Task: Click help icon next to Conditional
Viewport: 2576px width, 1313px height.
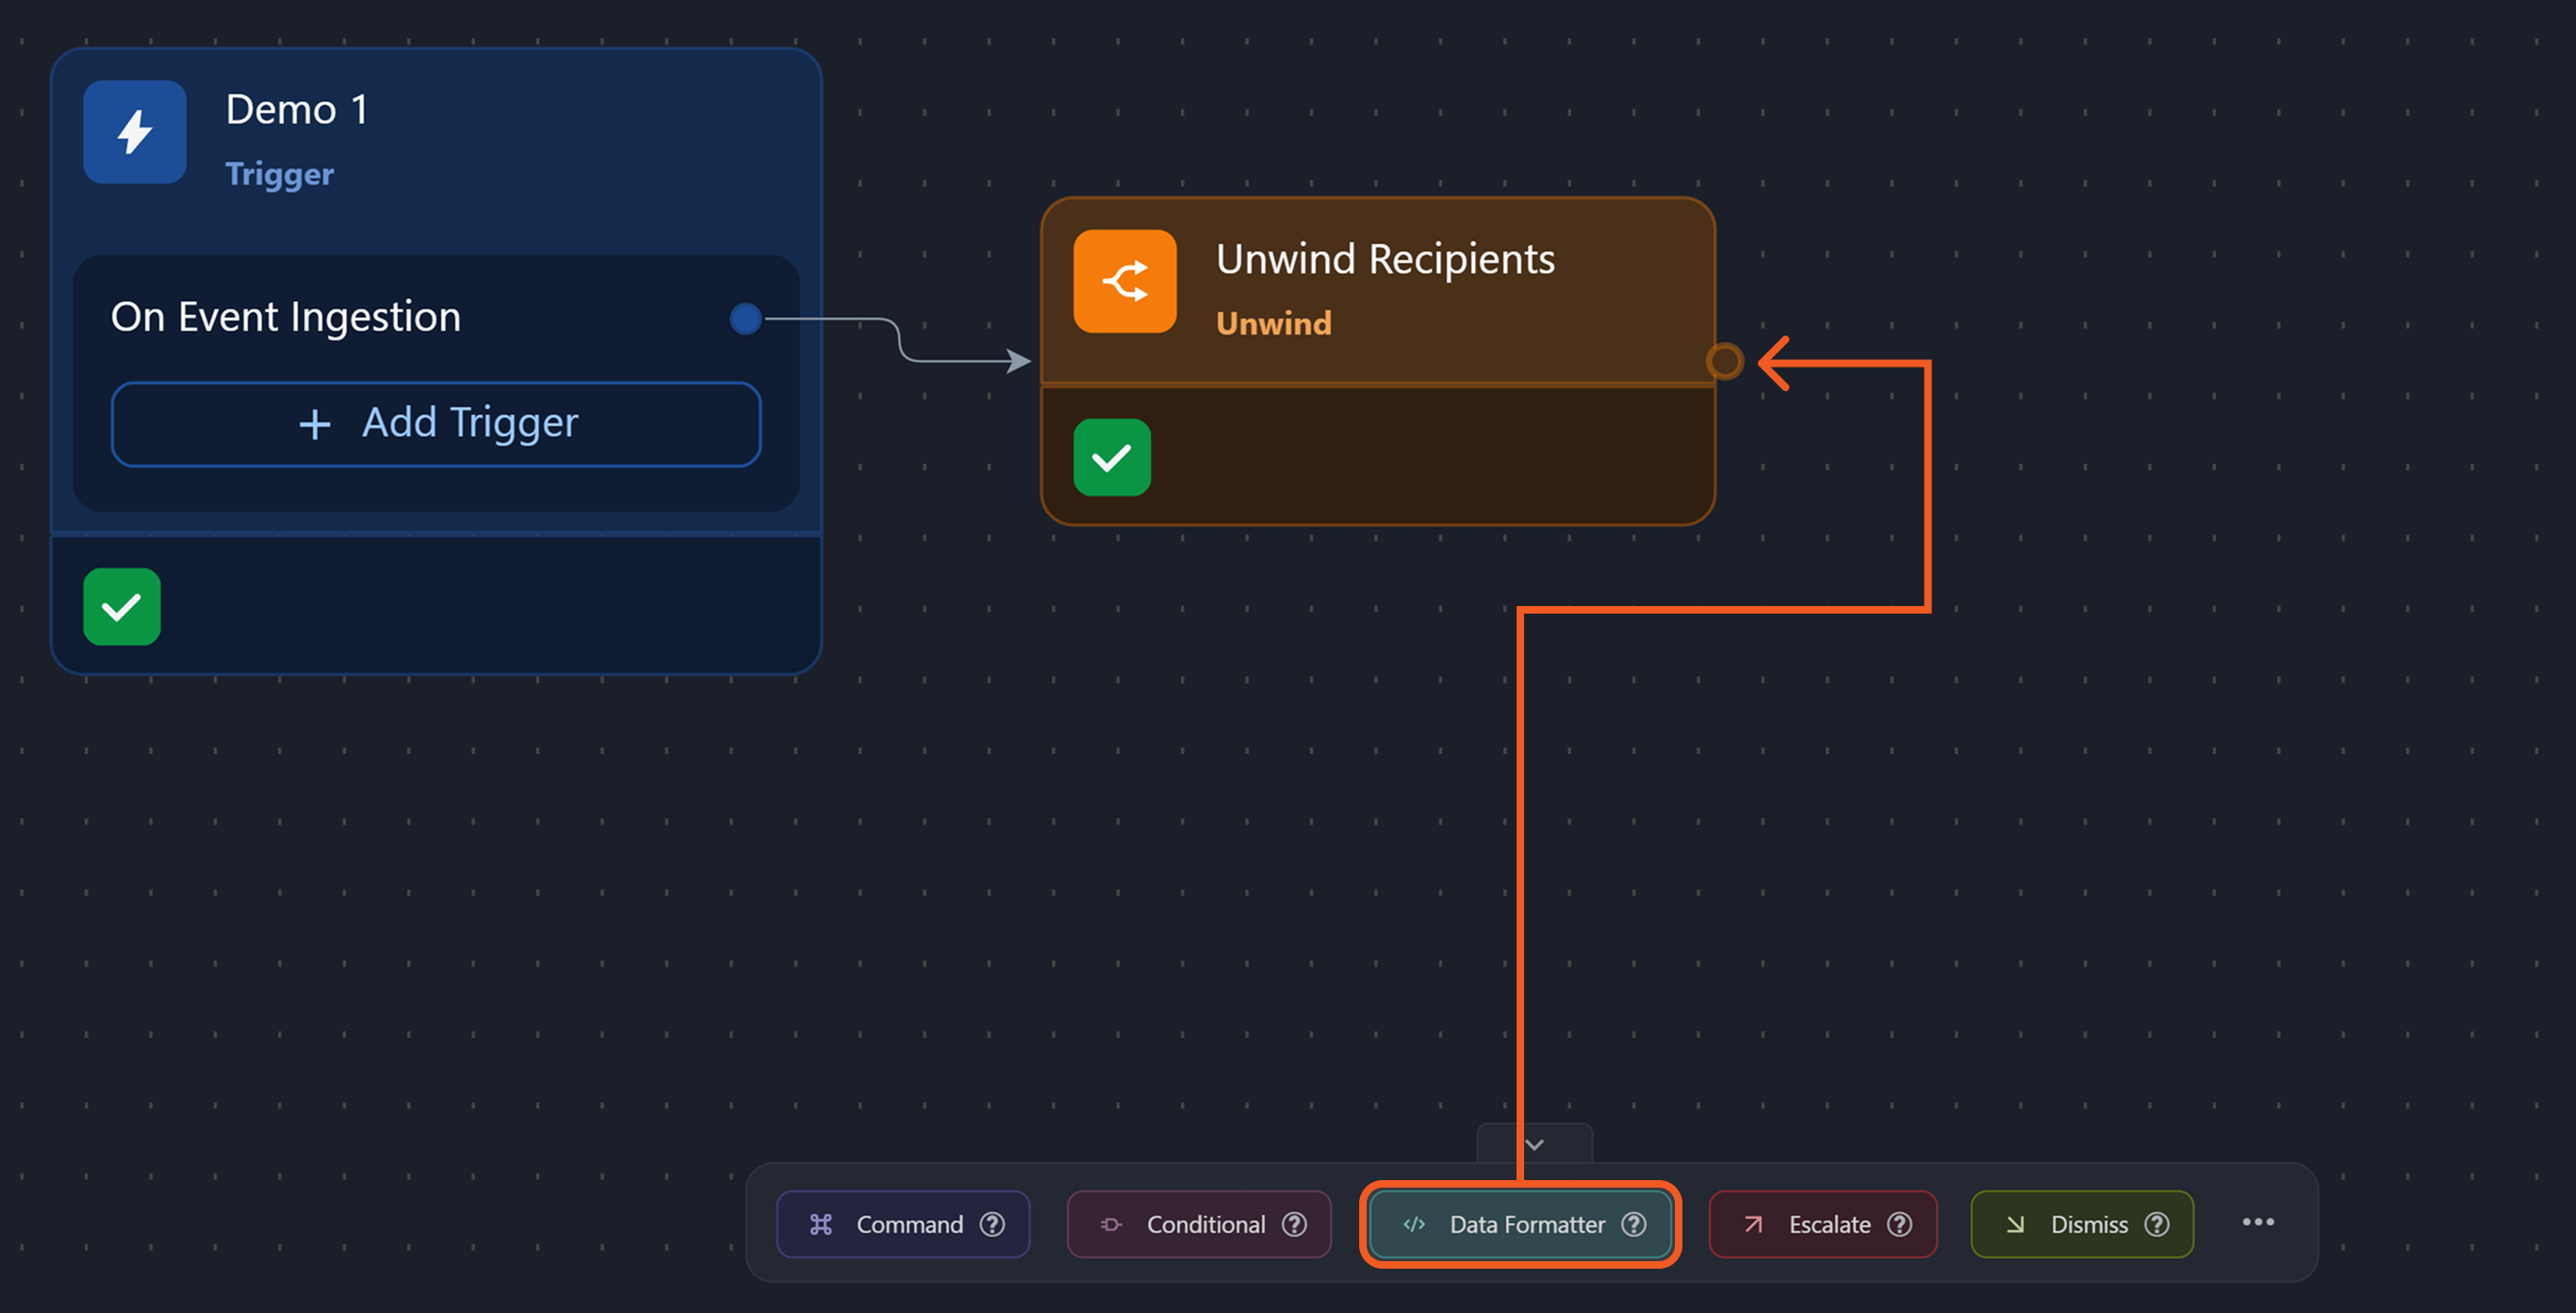Action: coord(1294,1224)
